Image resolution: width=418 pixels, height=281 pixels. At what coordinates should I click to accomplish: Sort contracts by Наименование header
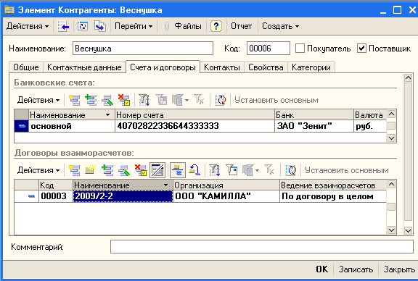click(123, 185)
